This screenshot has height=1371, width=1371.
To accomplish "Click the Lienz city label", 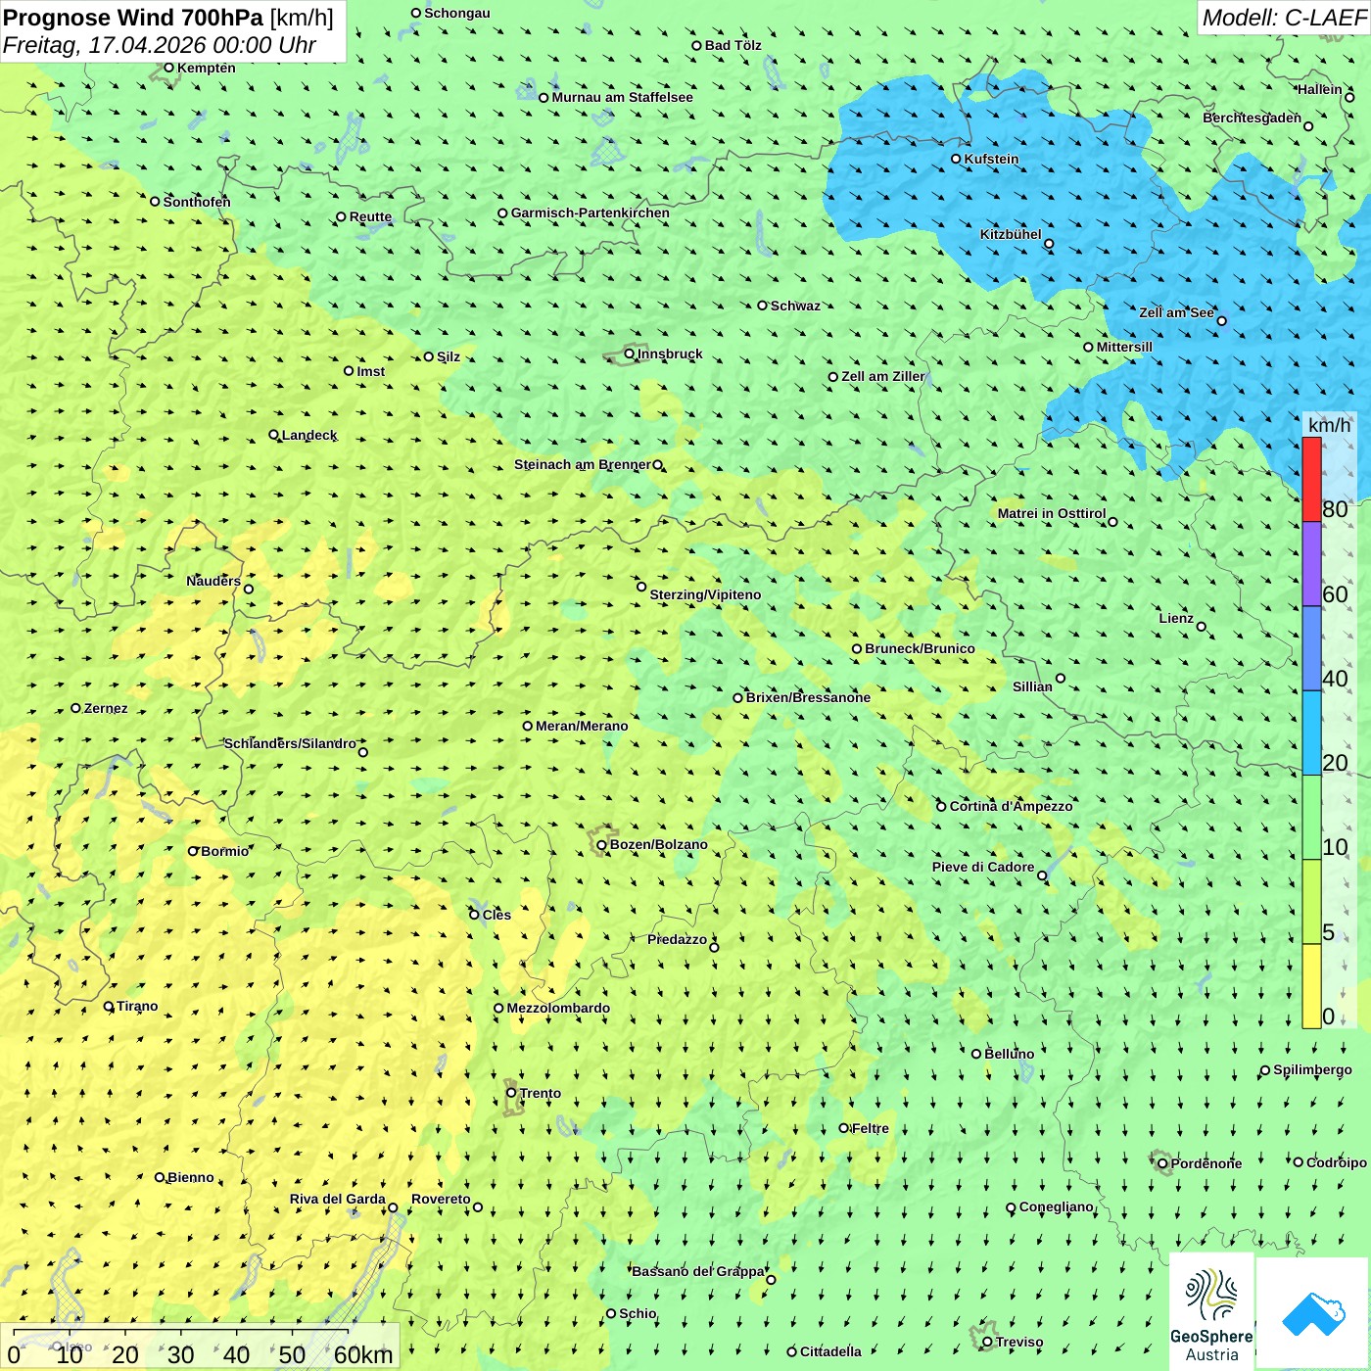I will coord(1176,618).
